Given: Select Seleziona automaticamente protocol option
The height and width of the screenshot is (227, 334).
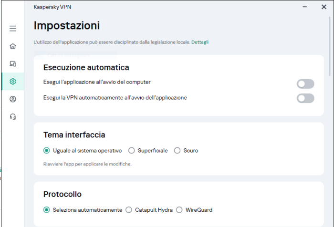Looking at the screenshot, I should (47, 210).
